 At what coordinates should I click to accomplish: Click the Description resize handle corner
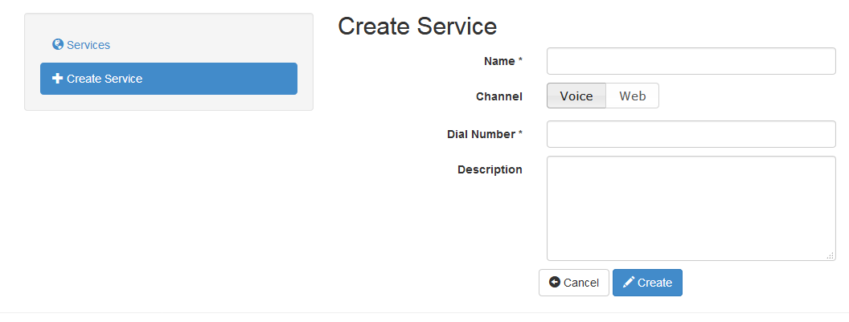click(x=831, y=255)
